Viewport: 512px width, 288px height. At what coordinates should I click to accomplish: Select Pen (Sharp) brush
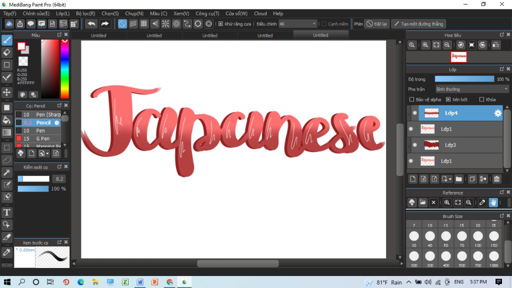[x=38, y=114]
